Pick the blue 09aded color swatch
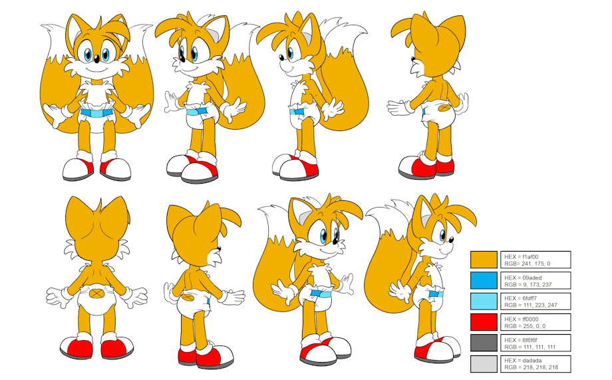Viewport: 612px width, 380px height. pos(484,280)
